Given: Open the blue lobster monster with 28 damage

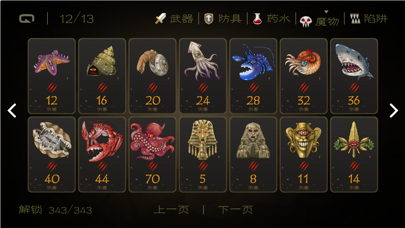Looking at the screenshot, I should click(x=253, y=76).
